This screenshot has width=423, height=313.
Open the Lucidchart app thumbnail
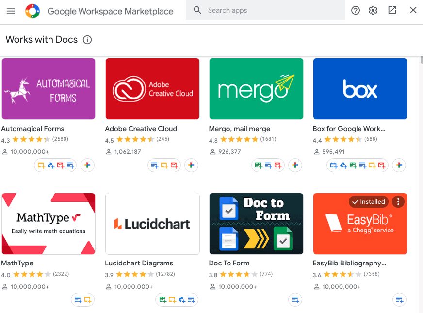[x=152, y=224]
